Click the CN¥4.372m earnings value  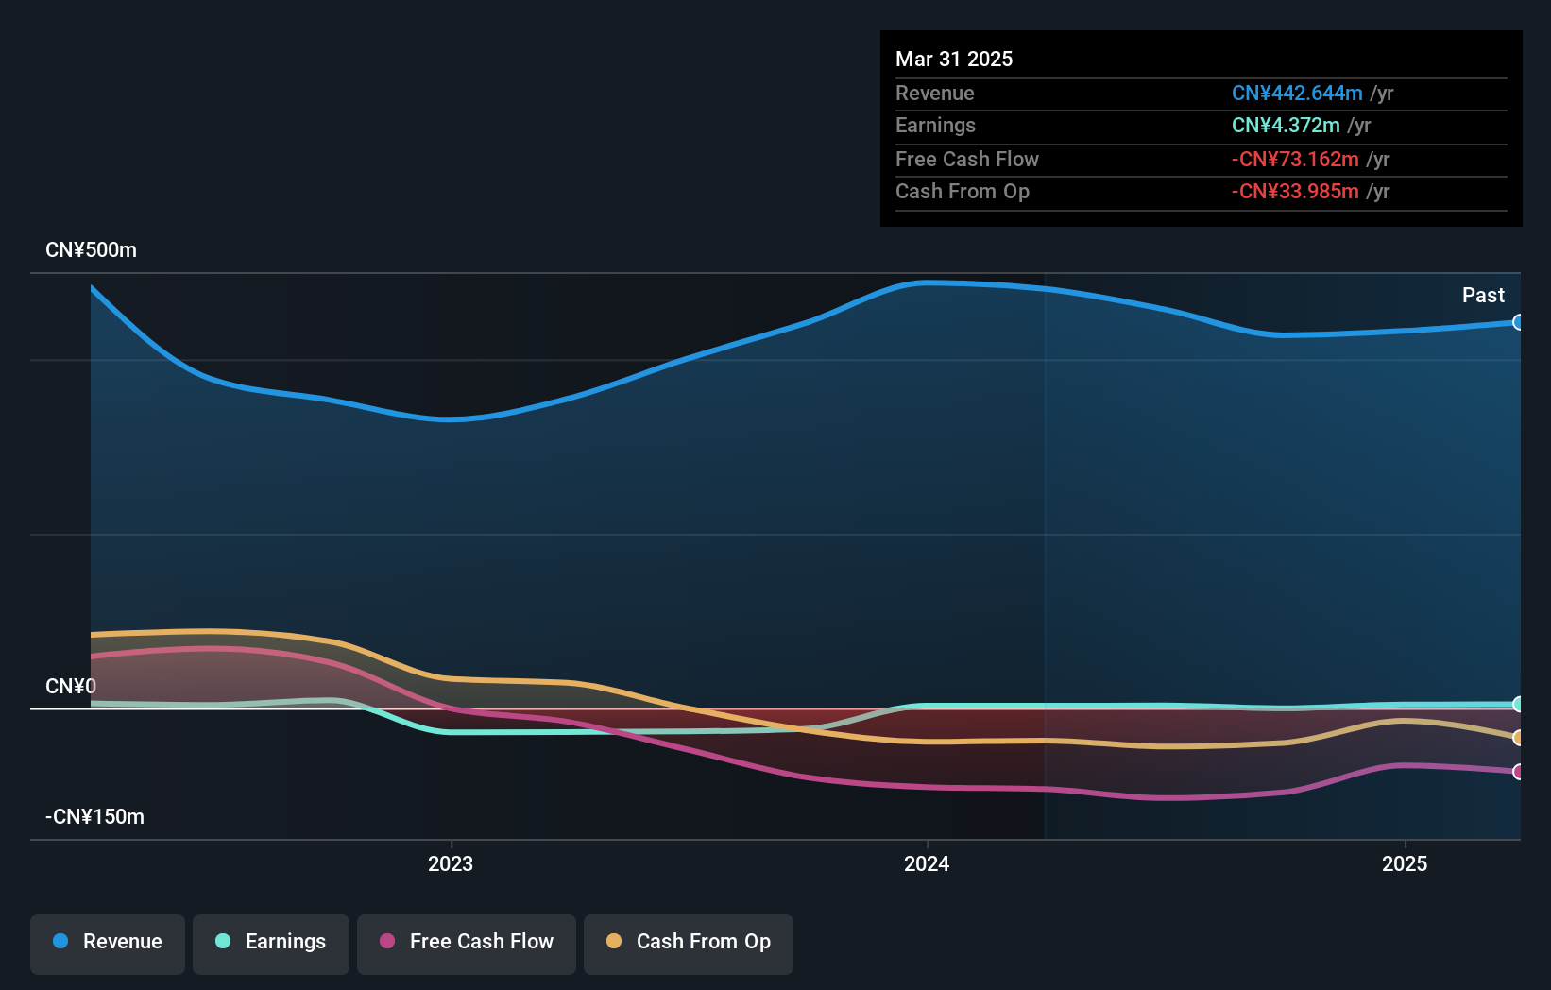[x=1286, y=125]
